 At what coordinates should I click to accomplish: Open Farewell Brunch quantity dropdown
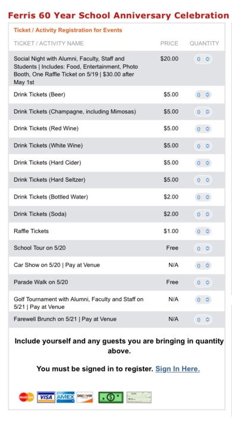click(x=203, y=320)
